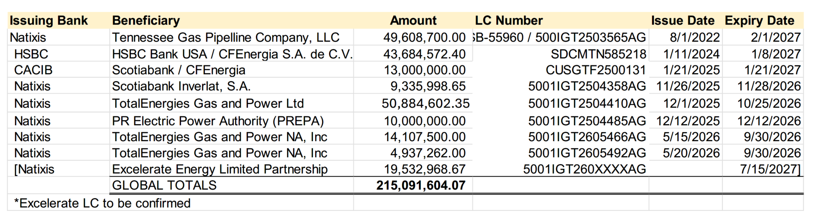The height and width of the screenshot is (218, 813).
Task: Click expiry date 10/25/2026
Action: [769, 103]
